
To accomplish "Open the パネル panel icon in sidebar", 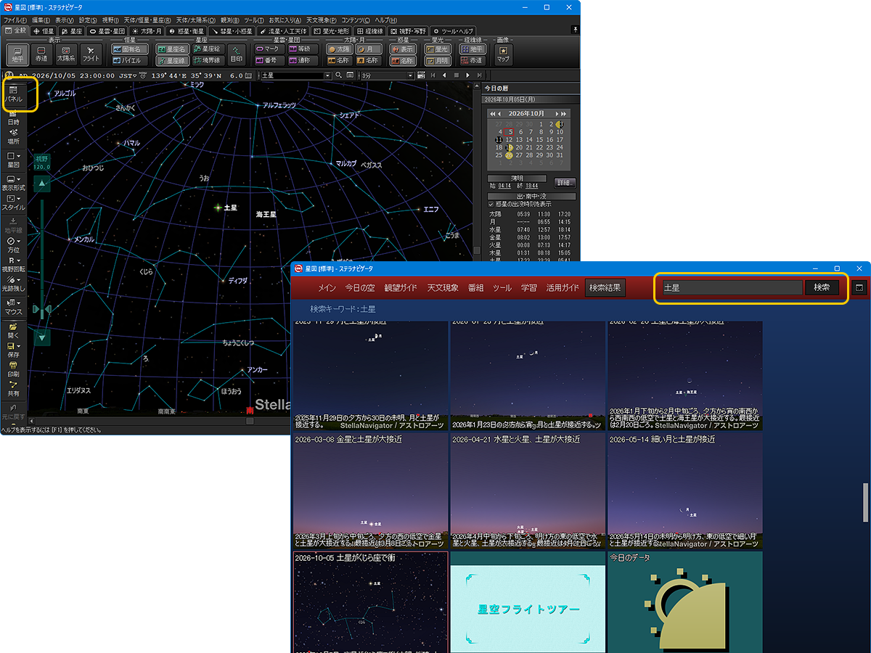I will [x=13, y=94].
